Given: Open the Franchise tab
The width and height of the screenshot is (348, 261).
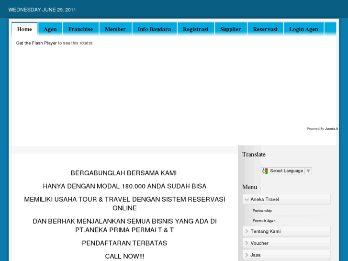Looking at the screenshot, I should 80,29.
